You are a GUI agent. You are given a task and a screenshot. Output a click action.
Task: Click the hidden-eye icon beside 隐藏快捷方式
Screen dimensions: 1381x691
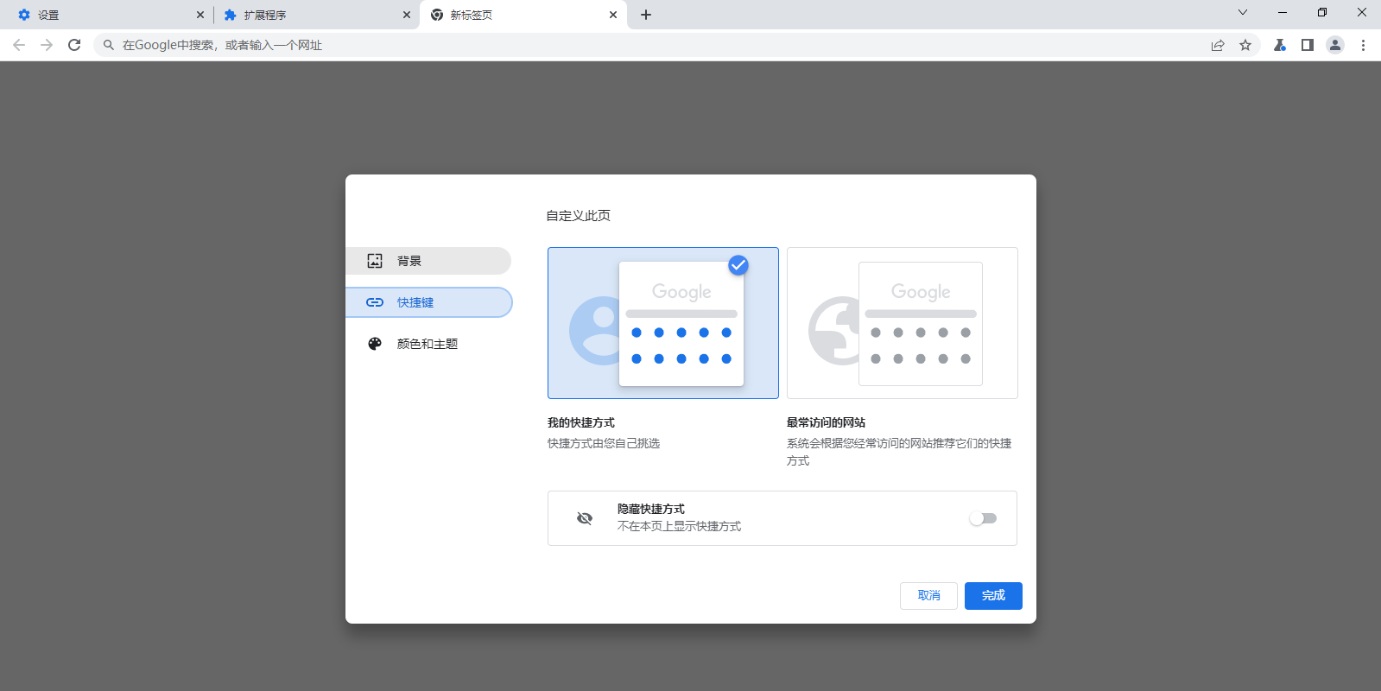click(x=585, y=518)
